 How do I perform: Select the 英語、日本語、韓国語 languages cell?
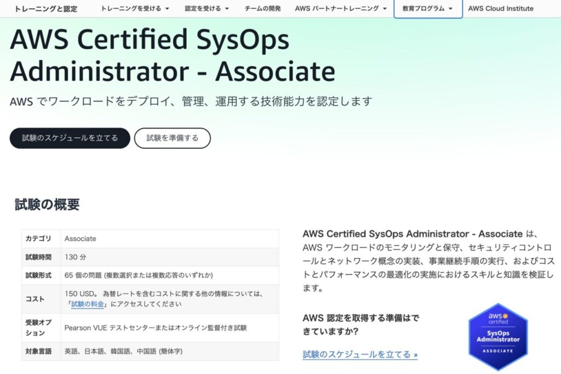(x=170, y=352)
